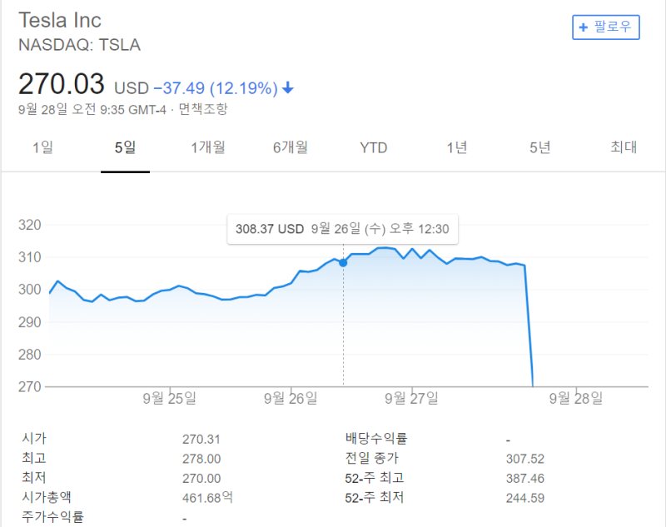Switch to the 1개월 chart range
This screenshot has height=527, width=666.
[x=207, y=147]
